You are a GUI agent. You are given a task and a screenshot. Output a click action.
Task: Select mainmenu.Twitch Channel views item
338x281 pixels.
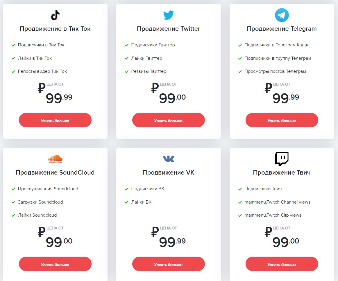277,202
